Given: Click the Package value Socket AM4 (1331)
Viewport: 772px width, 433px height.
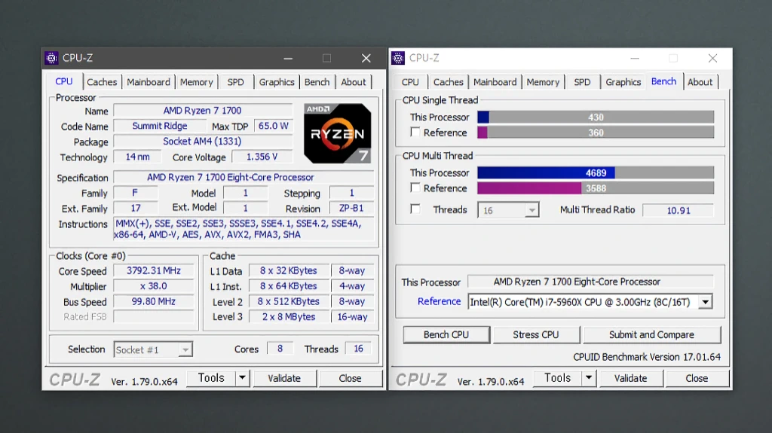Looking at the screenshot, I should (203, 142).
